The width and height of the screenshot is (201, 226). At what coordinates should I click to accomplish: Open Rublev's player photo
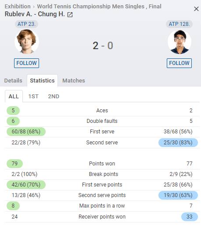26,42
